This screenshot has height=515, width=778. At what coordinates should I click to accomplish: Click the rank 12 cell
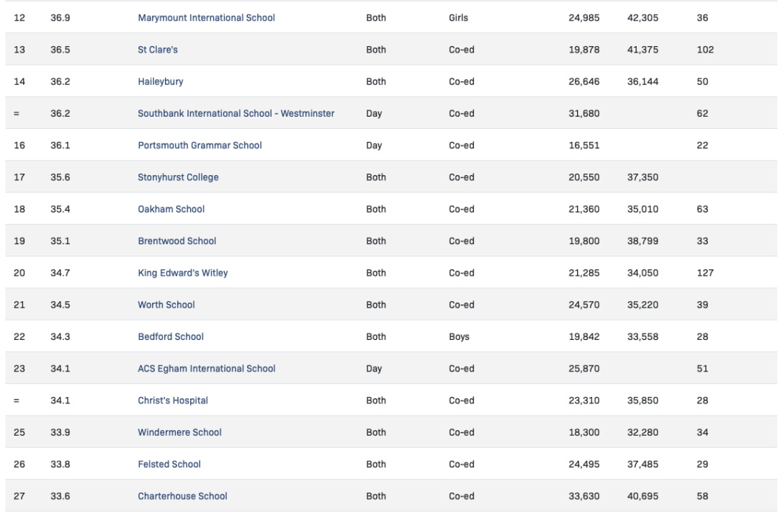19,18
